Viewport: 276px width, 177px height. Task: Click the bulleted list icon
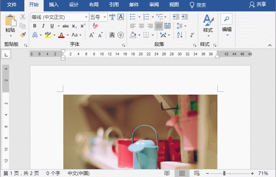click(x=133, y=17)
